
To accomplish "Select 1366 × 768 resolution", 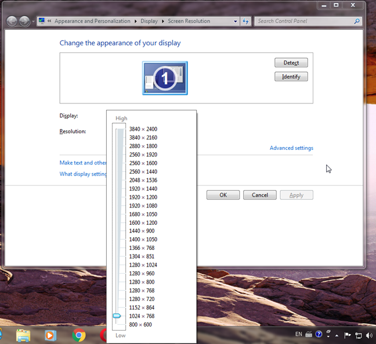I will coord(142,248).
